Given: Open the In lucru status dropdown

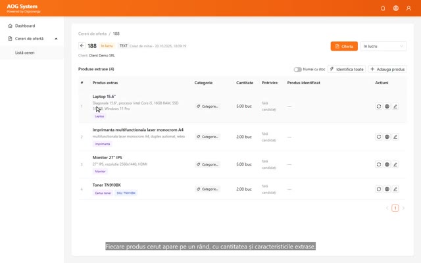Looking at the screenshot, I should tap(383, 46).
